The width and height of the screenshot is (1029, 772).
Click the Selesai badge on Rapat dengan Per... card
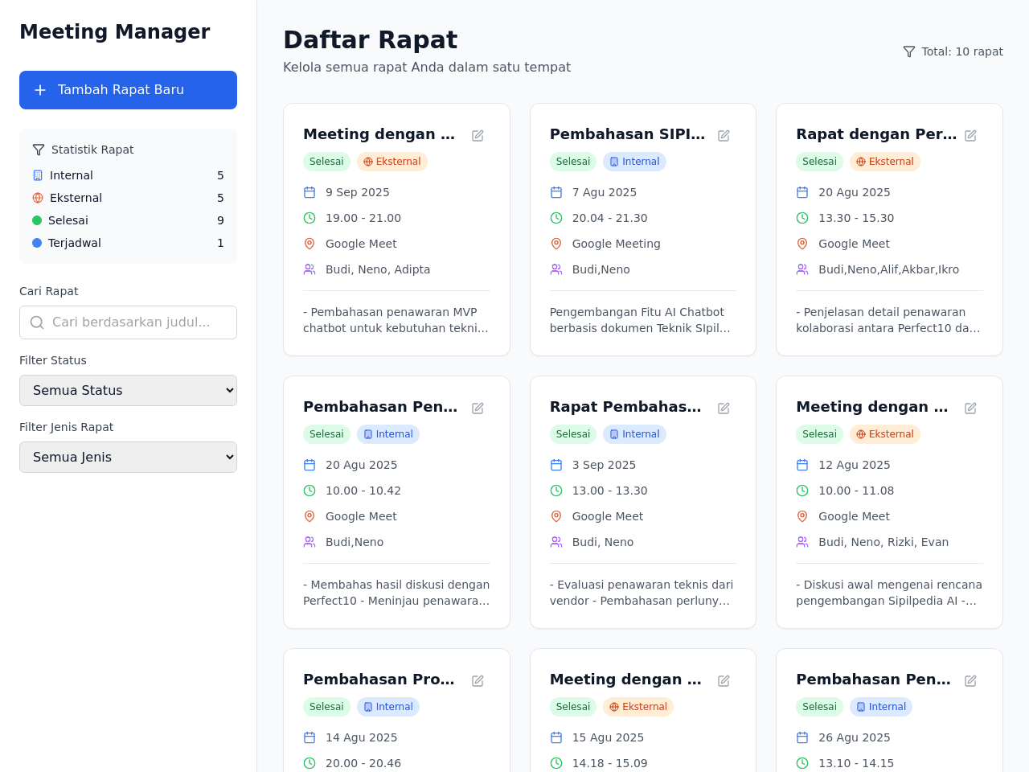pyautogui.click(x=819, y=162)
